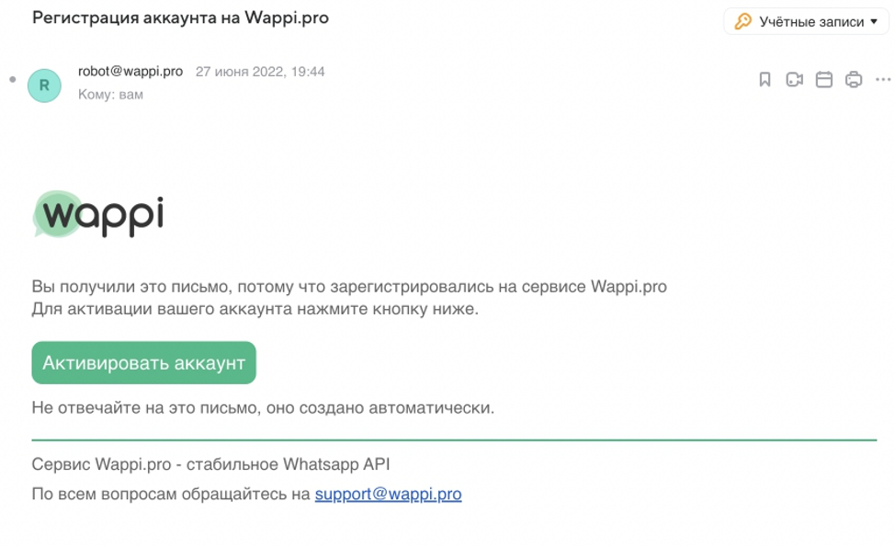Bookmark this email with the flag icon
The image size is (895, 547).
coord(765,79)
